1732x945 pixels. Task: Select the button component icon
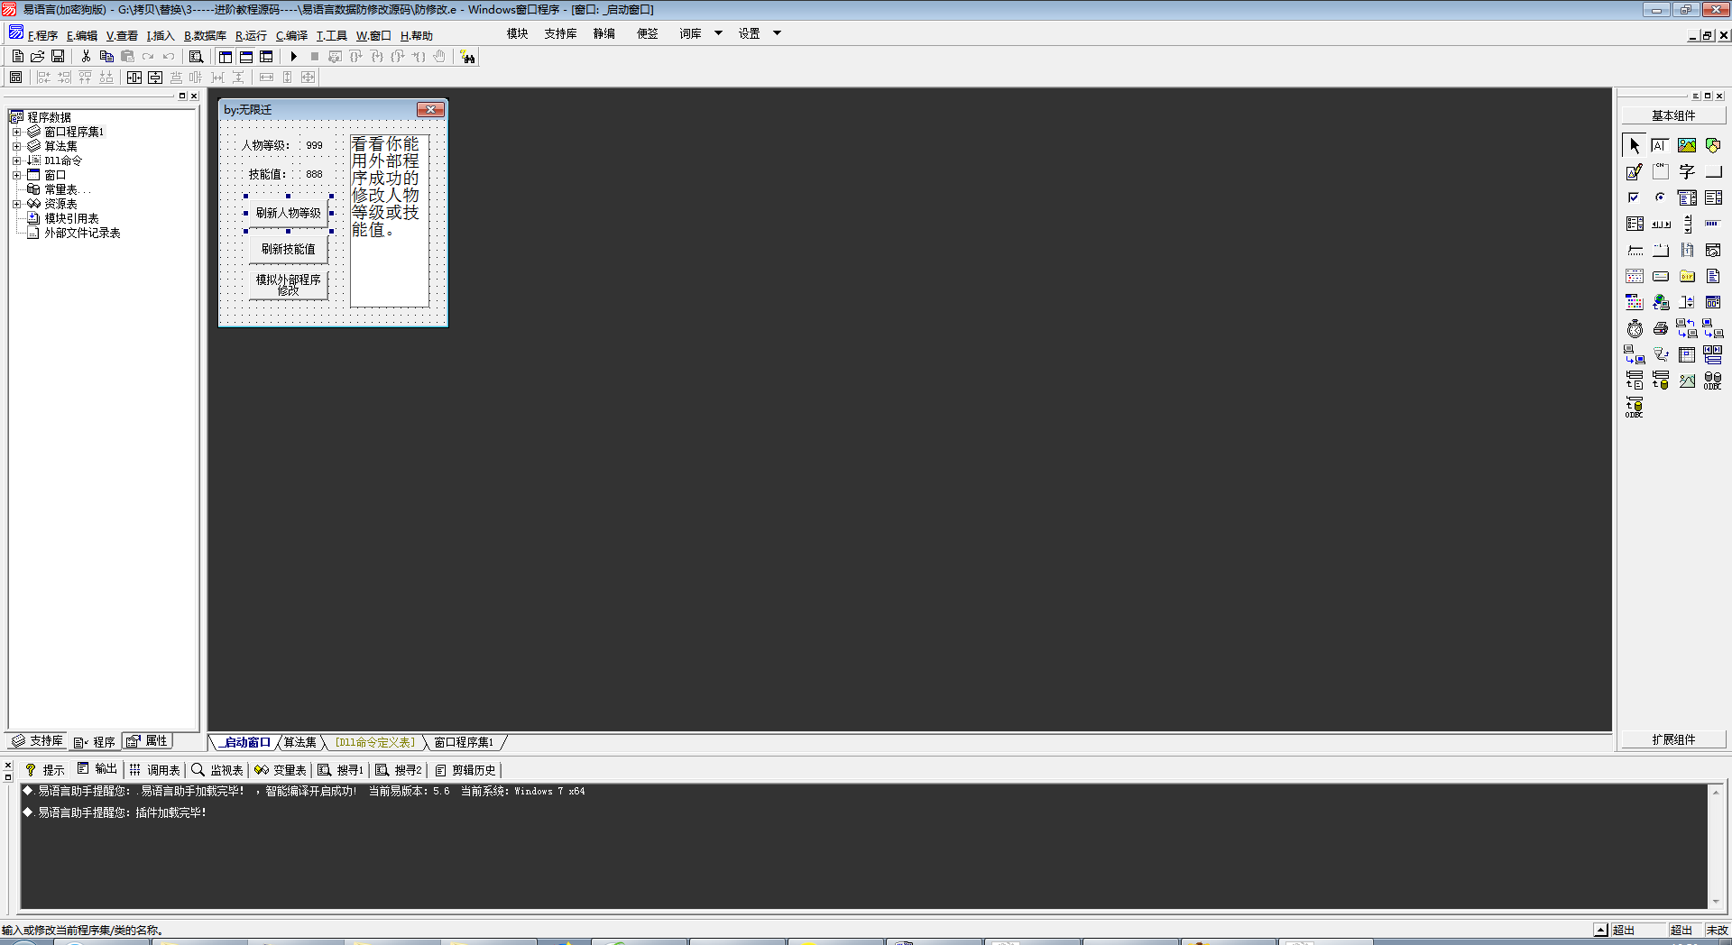pos(1713,171)
